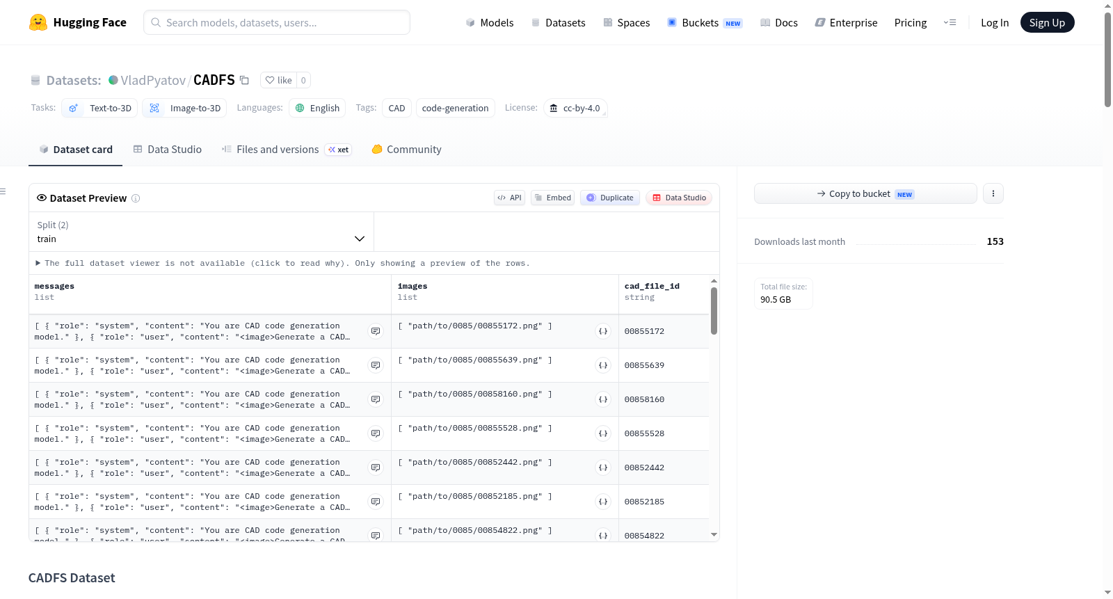
Task: Open Docs in the navigation
Action: pyautogui.click(x=778, y=22)
